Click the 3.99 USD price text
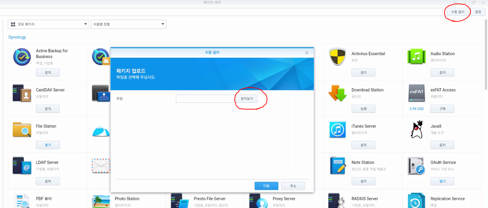Screen dimensions: 488x208 tap(416, 109)
